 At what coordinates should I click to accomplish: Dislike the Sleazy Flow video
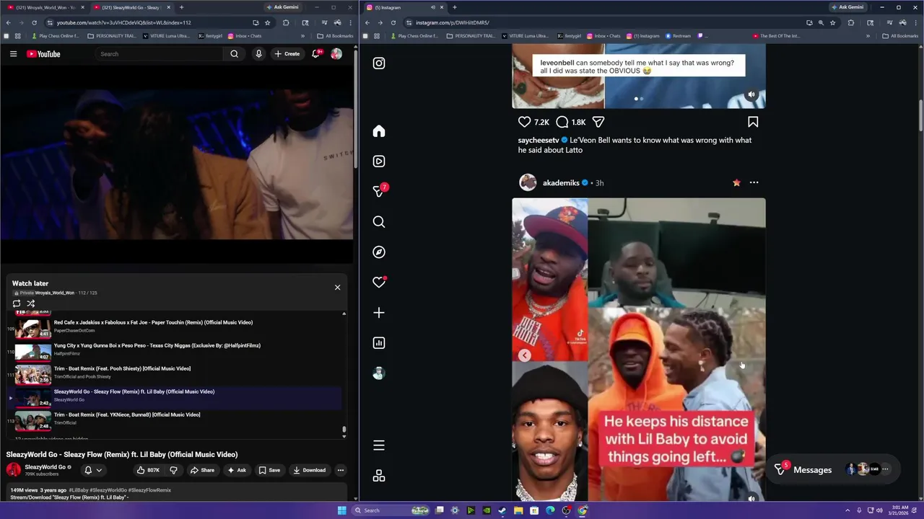coord(173,470)
